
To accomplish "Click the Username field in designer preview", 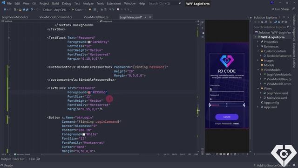I will click(227, 89).
